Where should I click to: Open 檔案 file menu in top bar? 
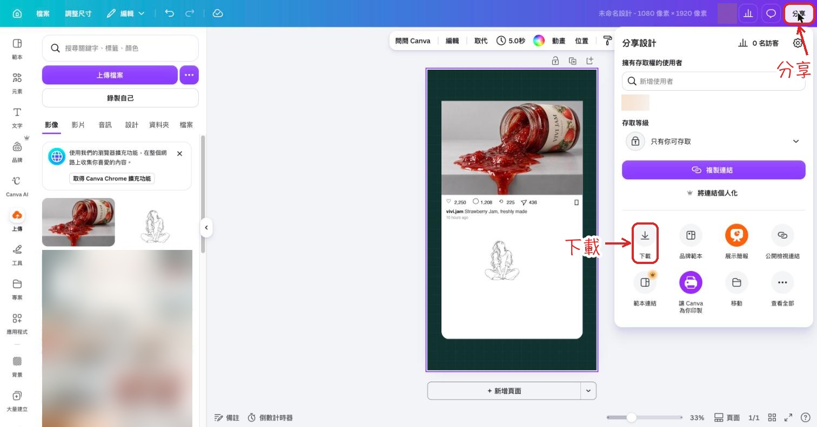point(43,13)
